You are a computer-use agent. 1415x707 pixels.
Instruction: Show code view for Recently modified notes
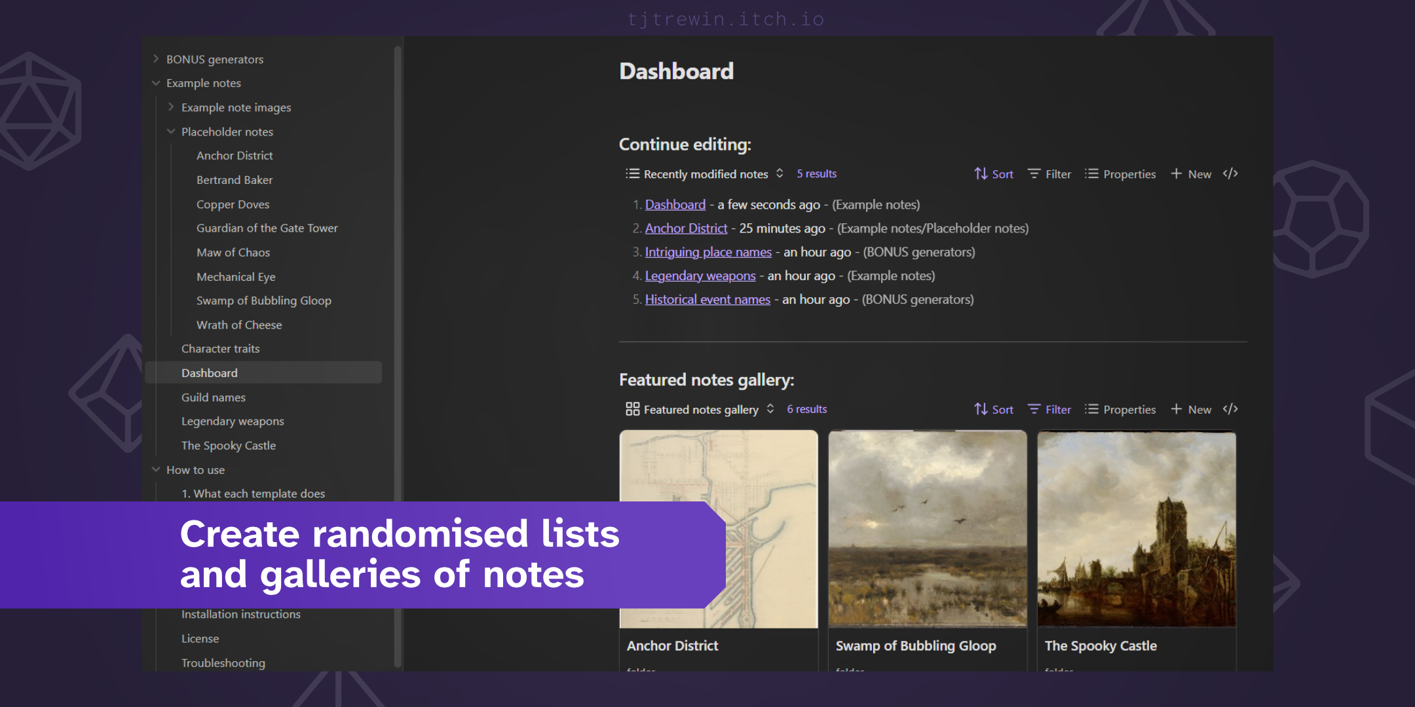point(1230,173)
